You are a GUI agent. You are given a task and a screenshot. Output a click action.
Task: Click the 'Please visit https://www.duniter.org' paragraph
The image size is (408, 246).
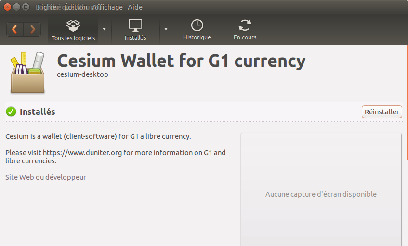click(116, 157)
